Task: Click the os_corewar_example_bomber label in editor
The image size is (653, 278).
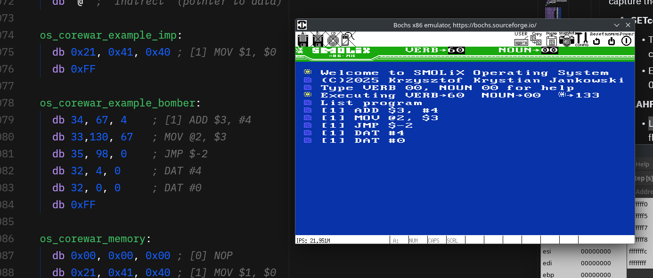Action: (x=118, y=103)
